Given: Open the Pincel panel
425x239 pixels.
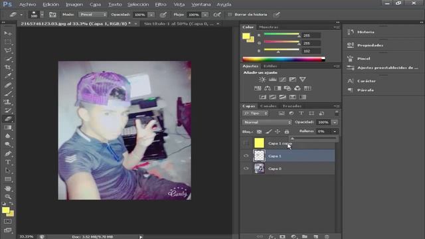Looking at the screenshot, I should pyautogui.click(x=363, y=58).
